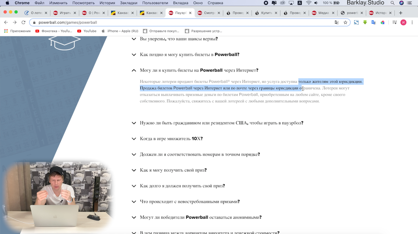Viewport: 418px width, 234px height.
Task: Open the Apple menu
Action: click(x=7, y=3)
